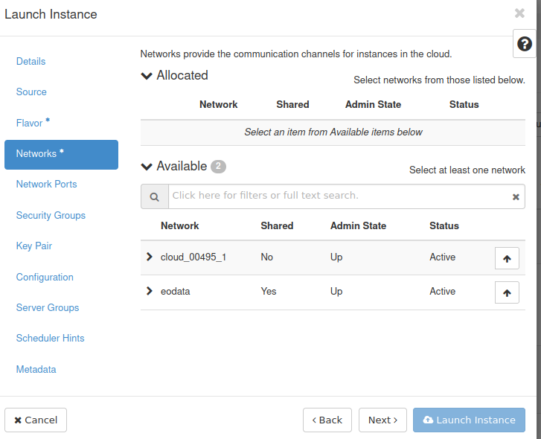Image resolution: width=541 pixels, height=439 pixels.
Task: Expand cloud_00495_1 network details
Action: (150, 257)
